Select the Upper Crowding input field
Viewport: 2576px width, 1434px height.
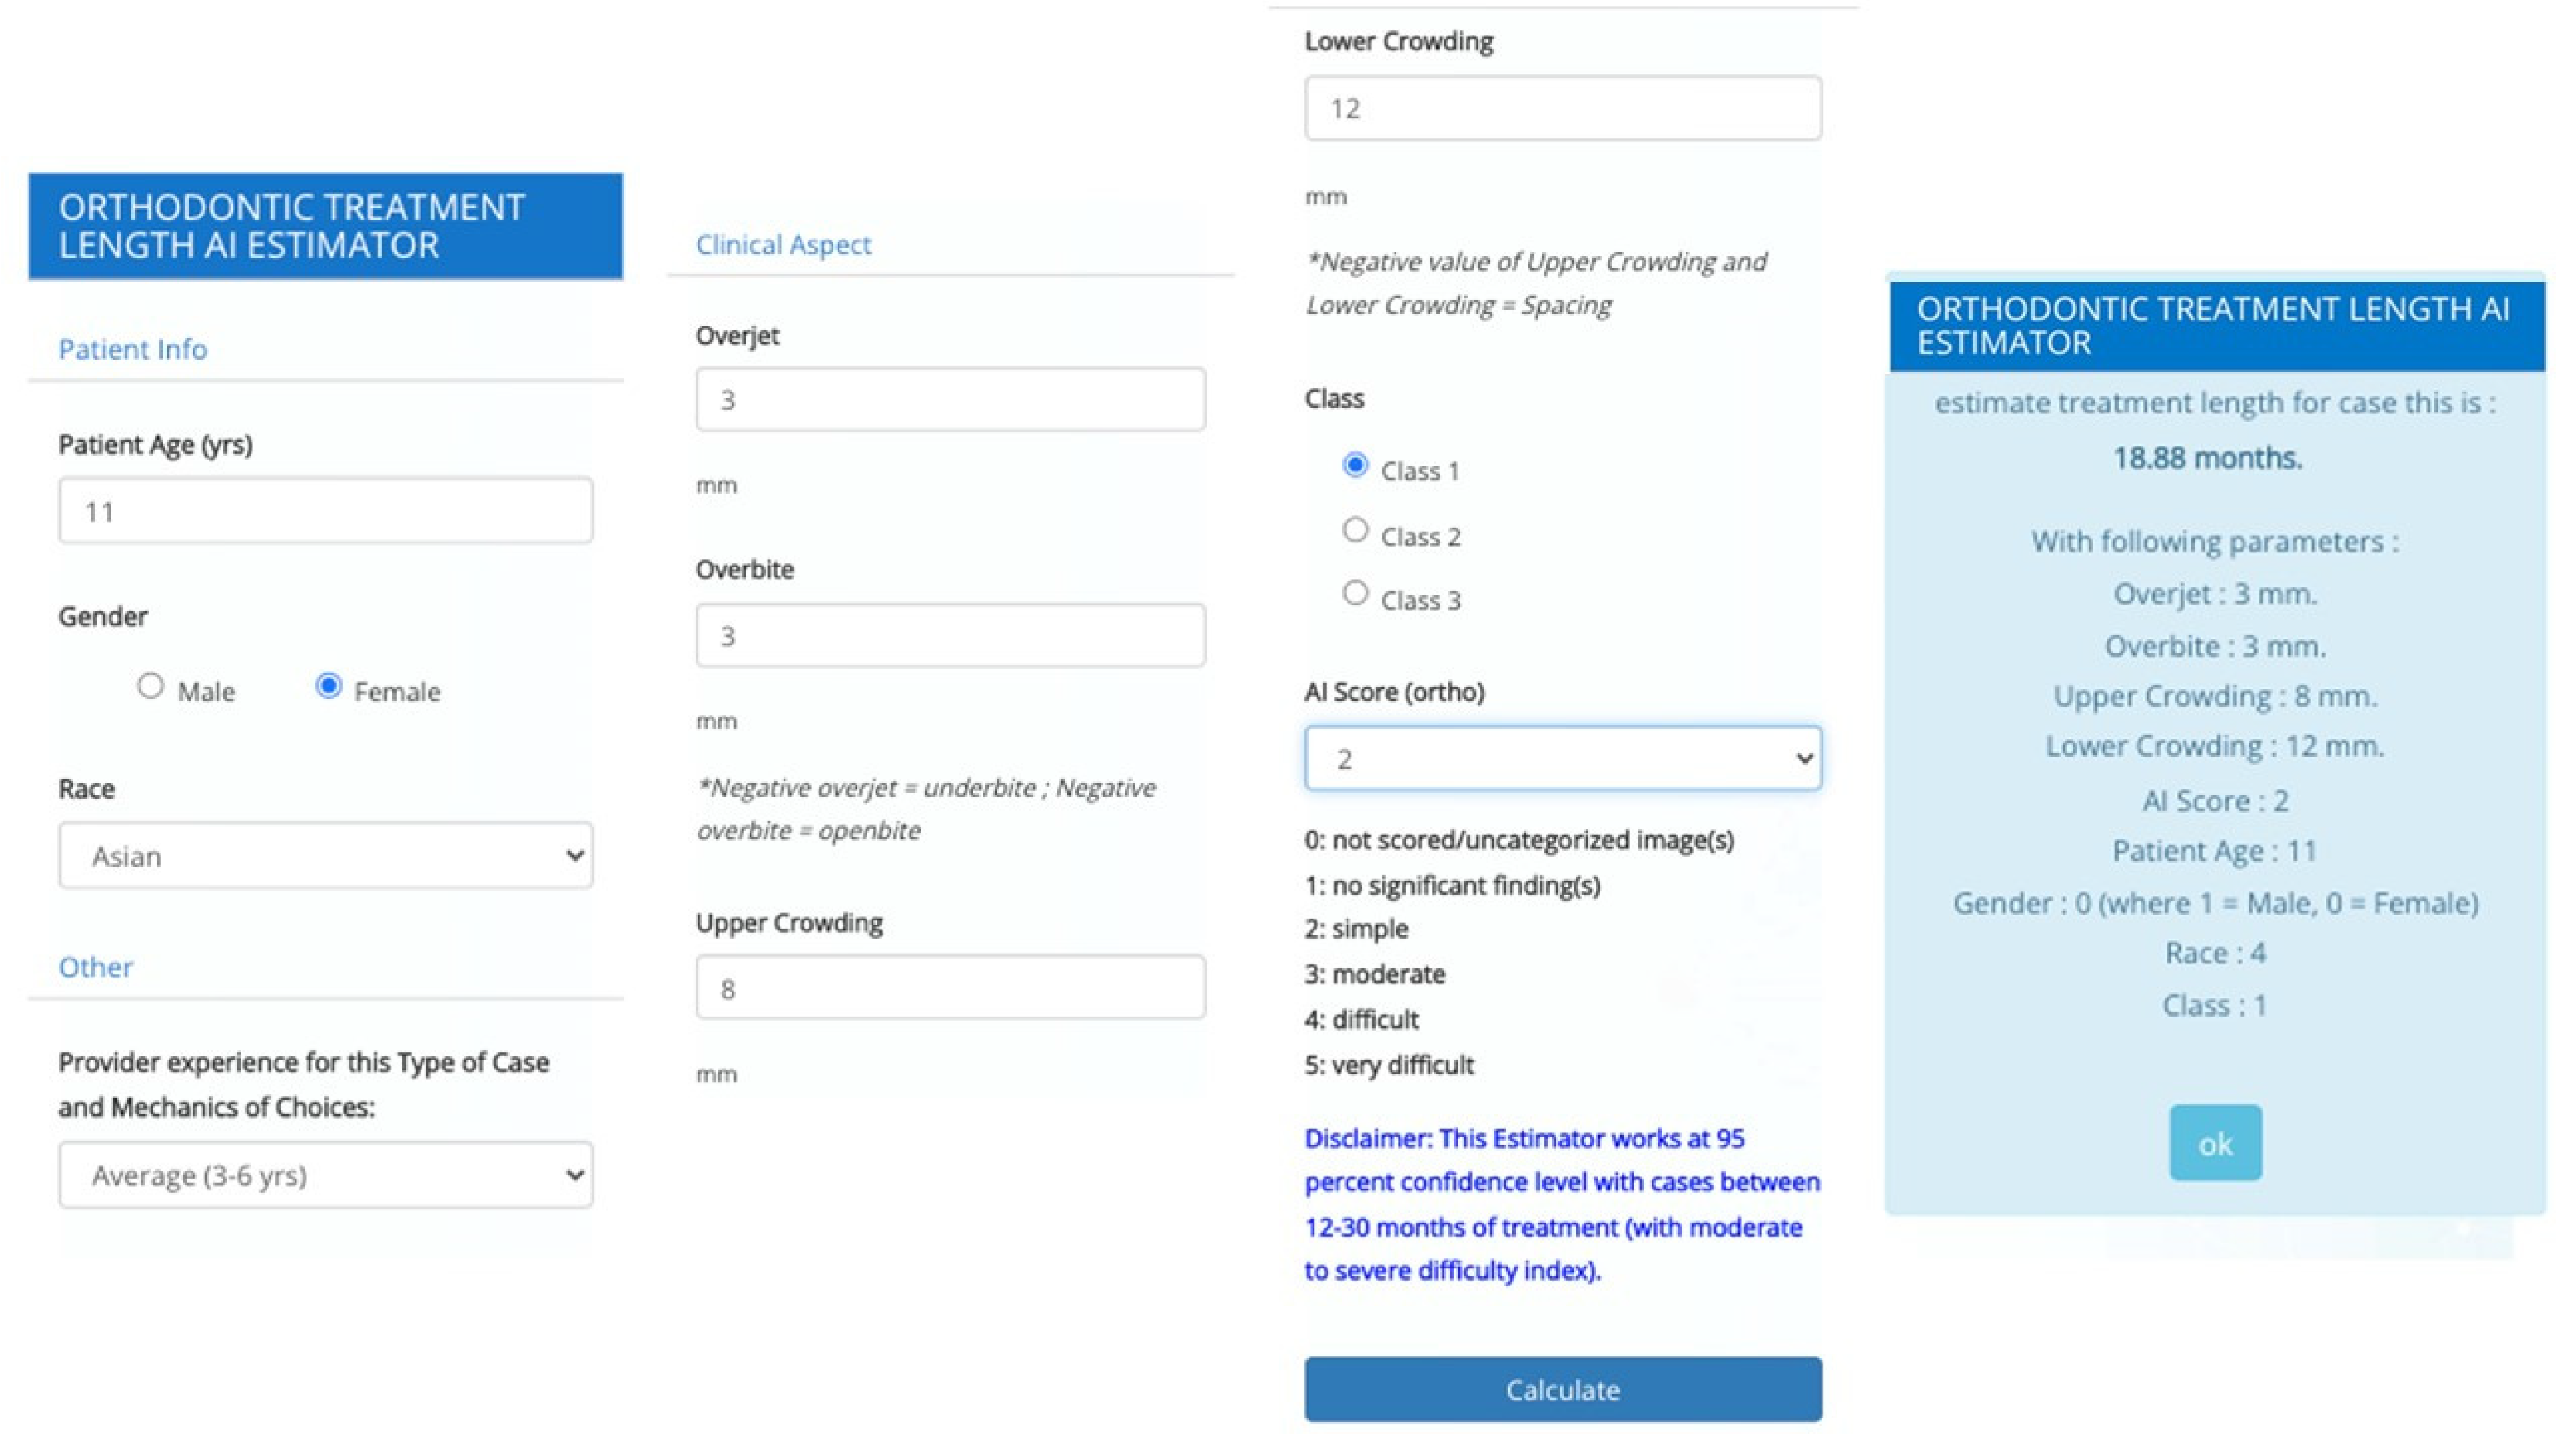(x=950, y=988)
